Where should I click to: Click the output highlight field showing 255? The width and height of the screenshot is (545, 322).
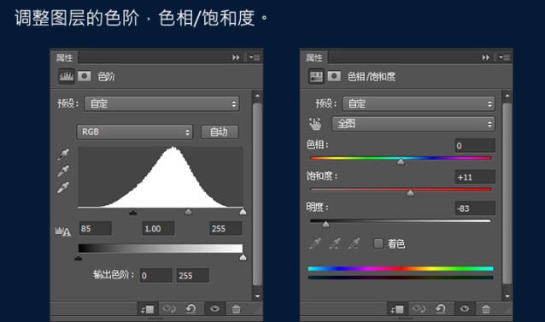point(192,276)
